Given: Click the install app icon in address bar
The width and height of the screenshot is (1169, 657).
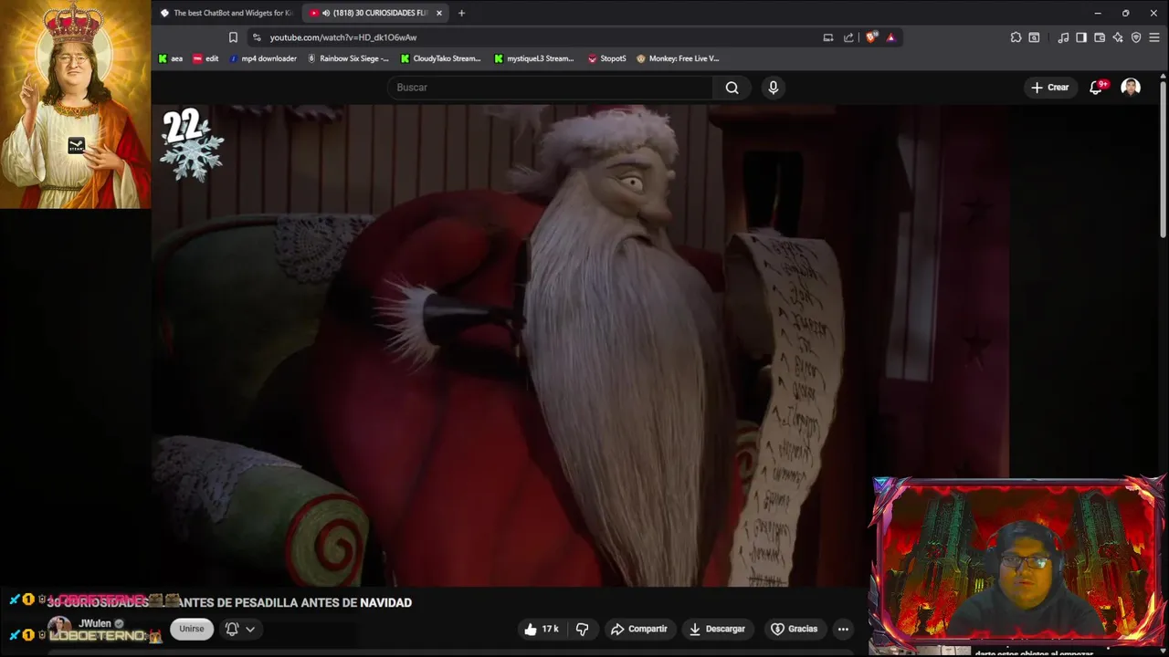Looking at the screenshot, I should point(828,37).
